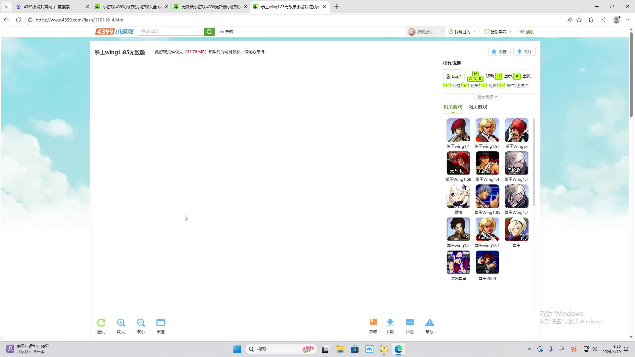635x357 pixels.
Task: Show hidden system tray icons
Action: [529, 349]
